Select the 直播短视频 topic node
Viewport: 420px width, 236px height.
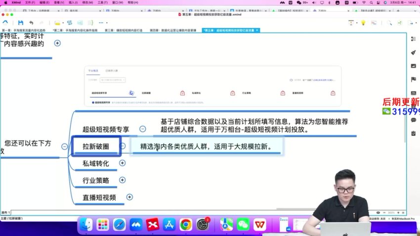99,197
